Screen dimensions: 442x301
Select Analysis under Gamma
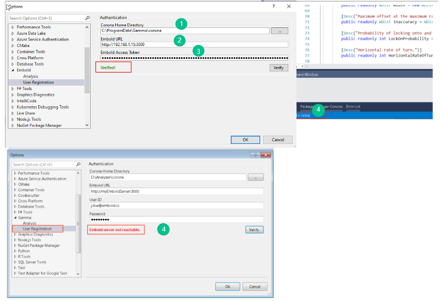(29, 223)
